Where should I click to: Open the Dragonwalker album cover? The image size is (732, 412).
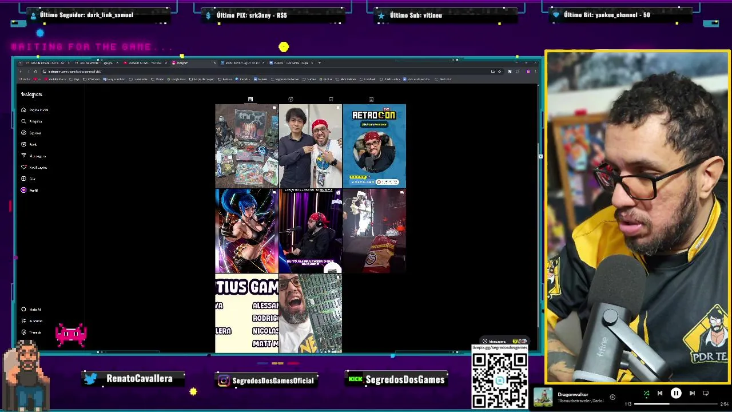coord(543,397)
